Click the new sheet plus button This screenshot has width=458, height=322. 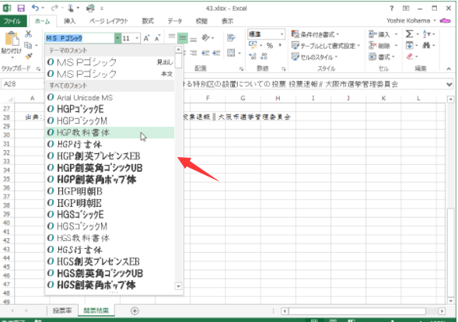(x=135, y=311)
